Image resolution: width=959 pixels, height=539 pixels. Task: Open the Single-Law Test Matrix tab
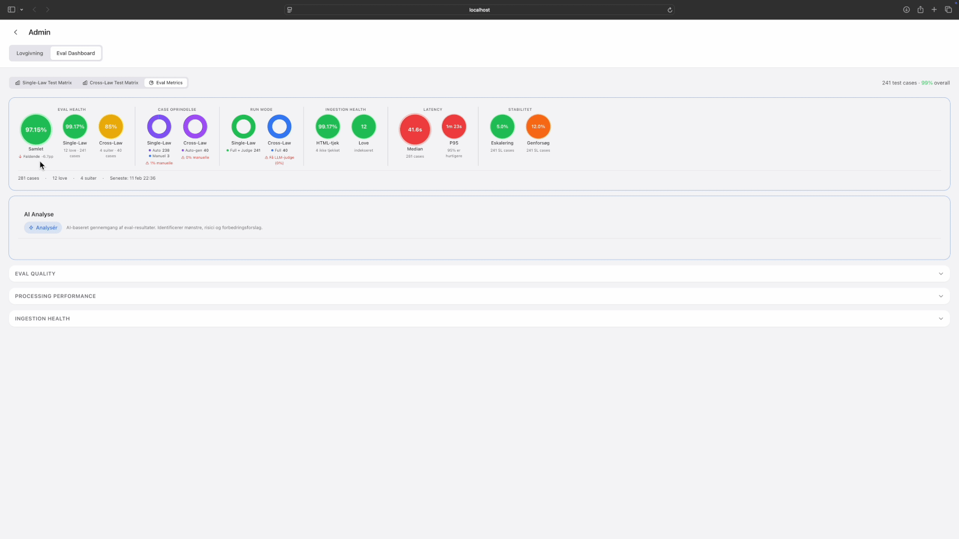point(43,83)
